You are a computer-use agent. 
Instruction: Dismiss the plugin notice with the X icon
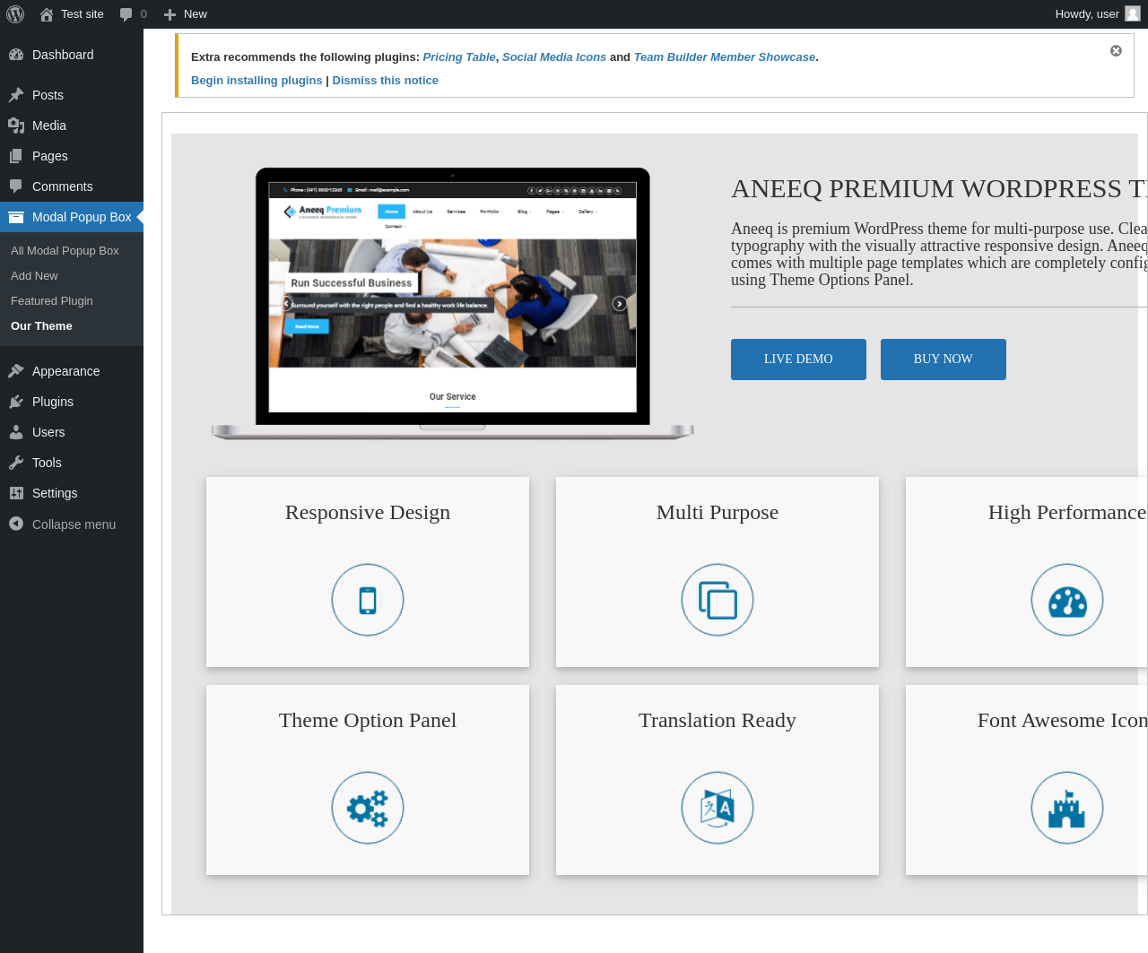(x=1116, y=51)
